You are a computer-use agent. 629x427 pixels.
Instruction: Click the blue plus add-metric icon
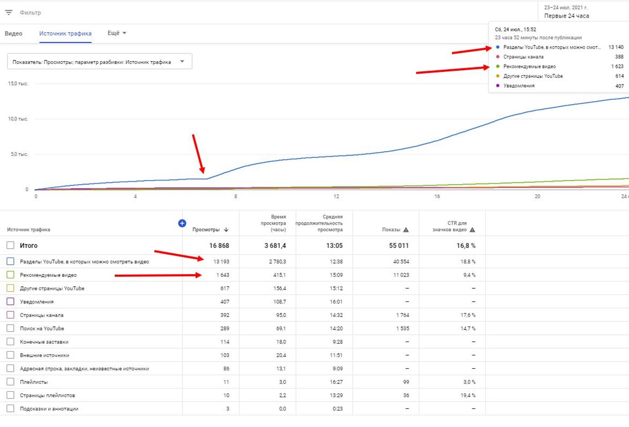pos(182,223)
